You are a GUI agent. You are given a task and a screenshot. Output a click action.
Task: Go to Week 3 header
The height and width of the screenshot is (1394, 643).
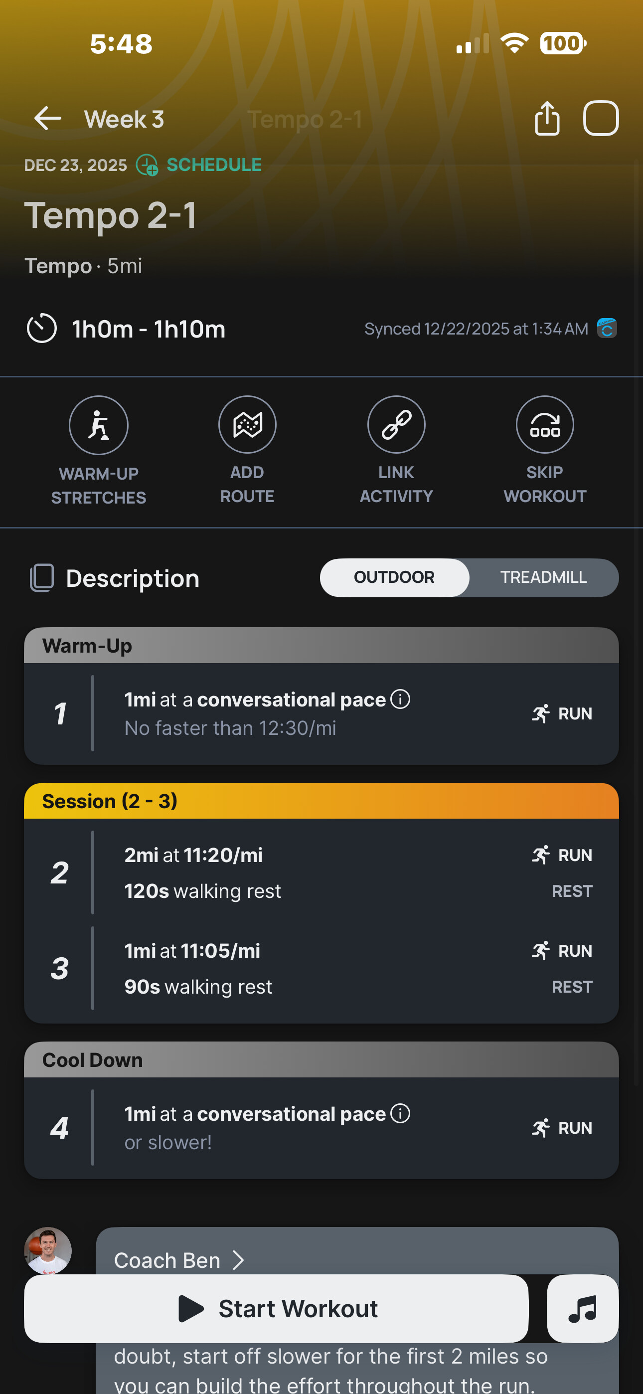[124, 119]
